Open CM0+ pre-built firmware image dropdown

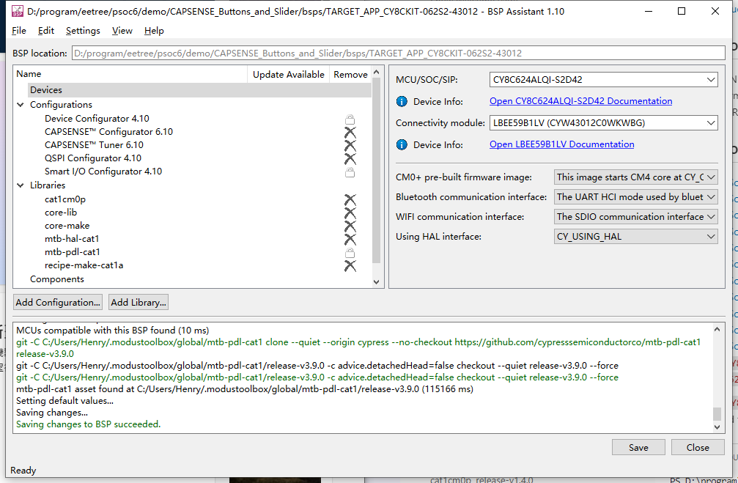(x=636, y=177)
